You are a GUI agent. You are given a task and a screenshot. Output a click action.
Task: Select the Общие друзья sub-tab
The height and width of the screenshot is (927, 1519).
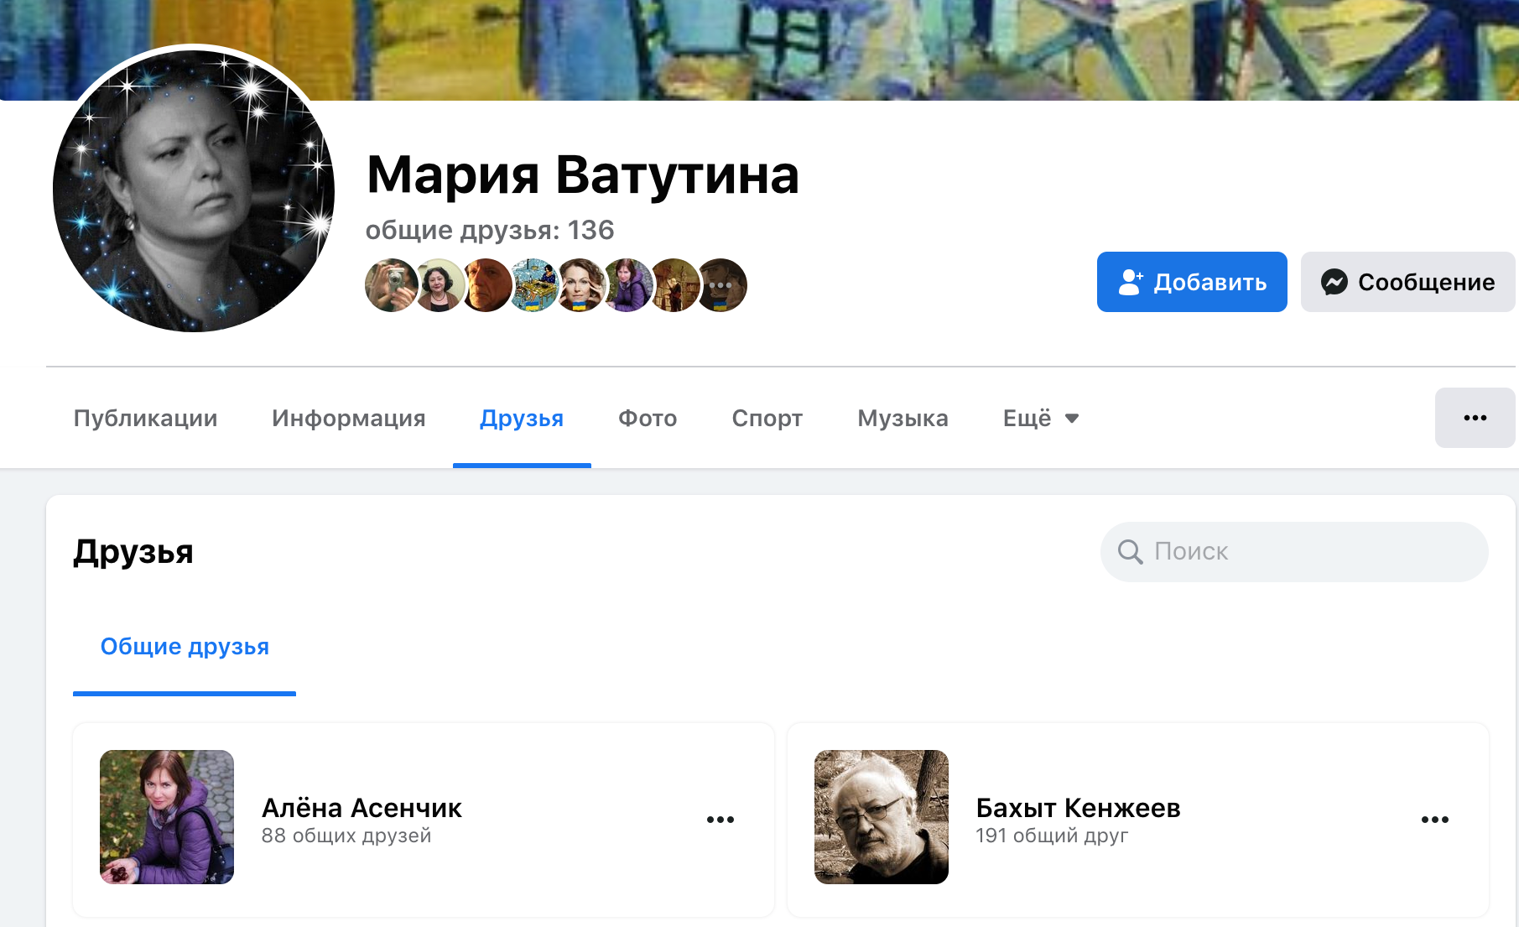pyautogui.click(x=185, y=647)
